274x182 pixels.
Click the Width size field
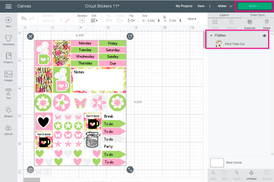pyautogui.click(x=152, y=21)
